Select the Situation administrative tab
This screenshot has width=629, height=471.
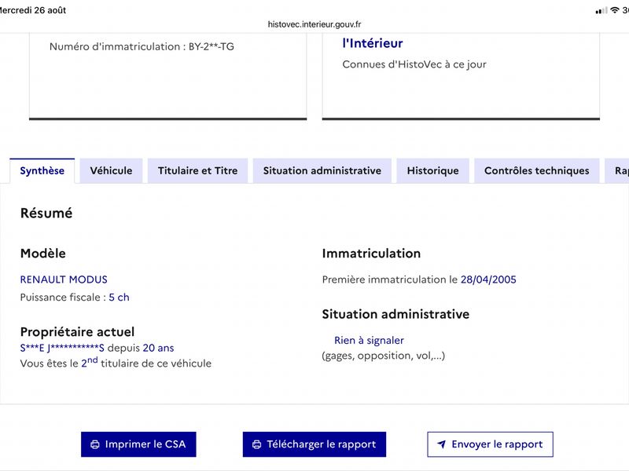click(322, 171)
